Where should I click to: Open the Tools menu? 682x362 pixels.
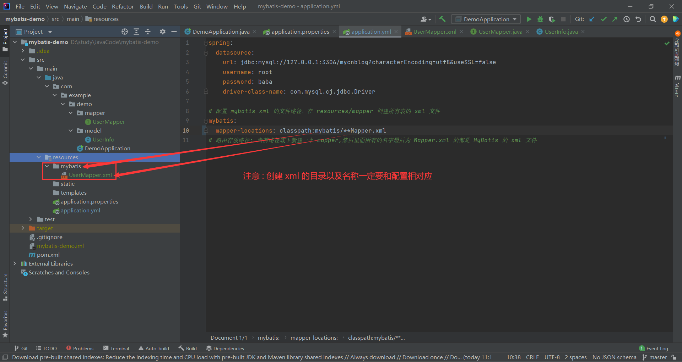(180, 6)
